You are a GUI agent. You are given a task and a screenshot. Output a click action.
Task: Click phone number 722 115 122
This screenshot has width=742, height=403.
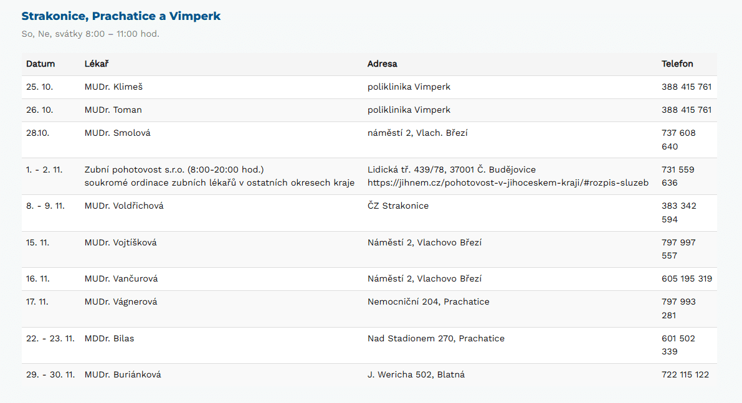[x=685, y=375]
